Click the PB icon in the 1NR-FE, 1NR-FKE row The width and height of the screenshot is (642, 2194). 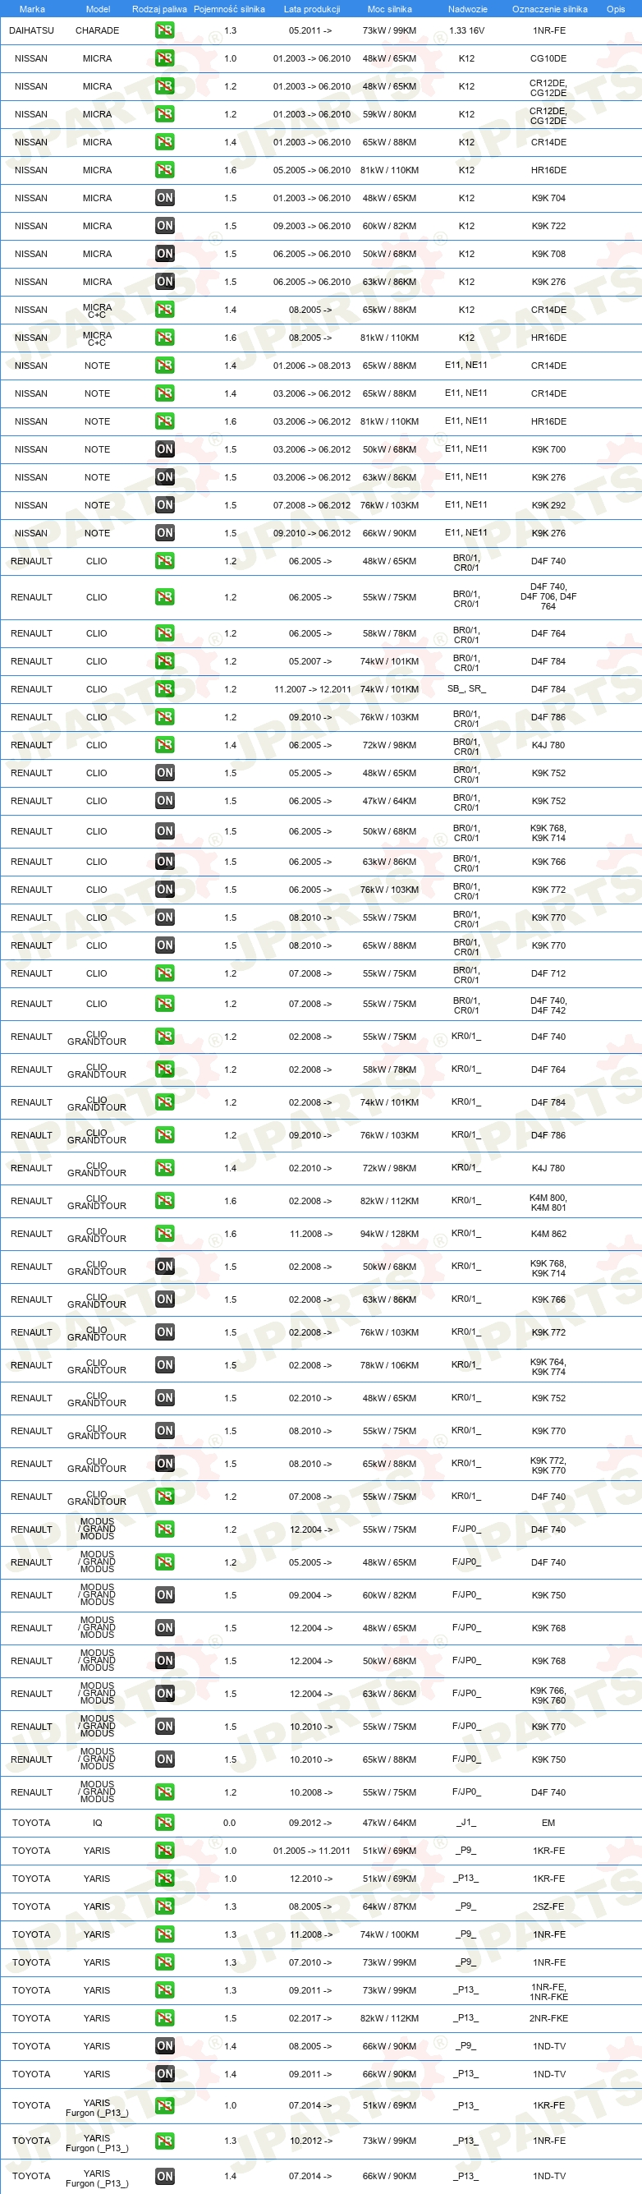pyautogui.click(x=164, y=1990)
